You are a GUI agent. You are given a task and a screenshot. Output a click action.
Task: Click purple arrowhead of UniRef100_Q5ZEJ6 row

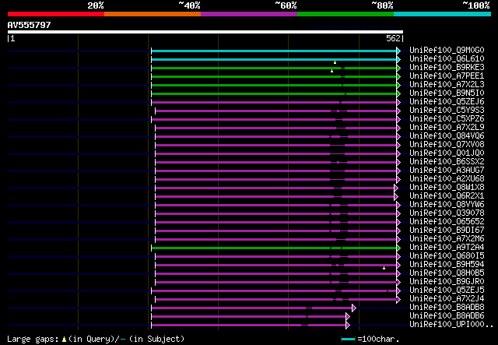398,102
